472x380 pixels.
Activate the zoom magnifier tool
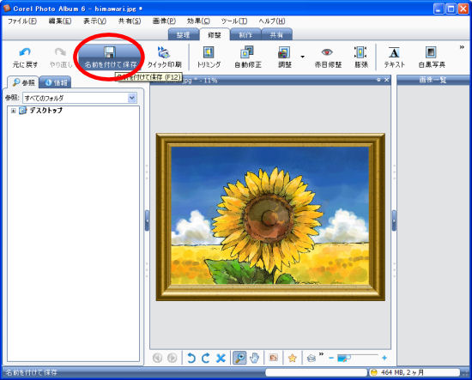point(239,358)
